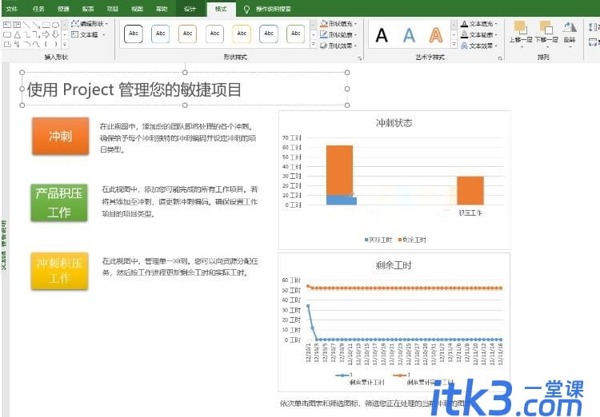Expand the WordArt styles gallery More button
This screenshot has height=417, width=600.
[454, 45]
